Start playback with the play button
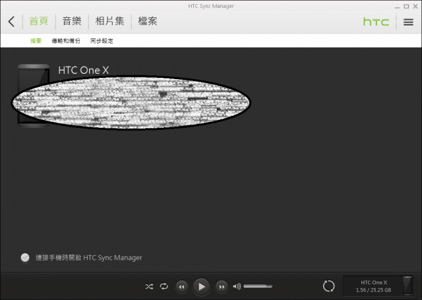Screen dimensions: 422x300 click(201, 287)
